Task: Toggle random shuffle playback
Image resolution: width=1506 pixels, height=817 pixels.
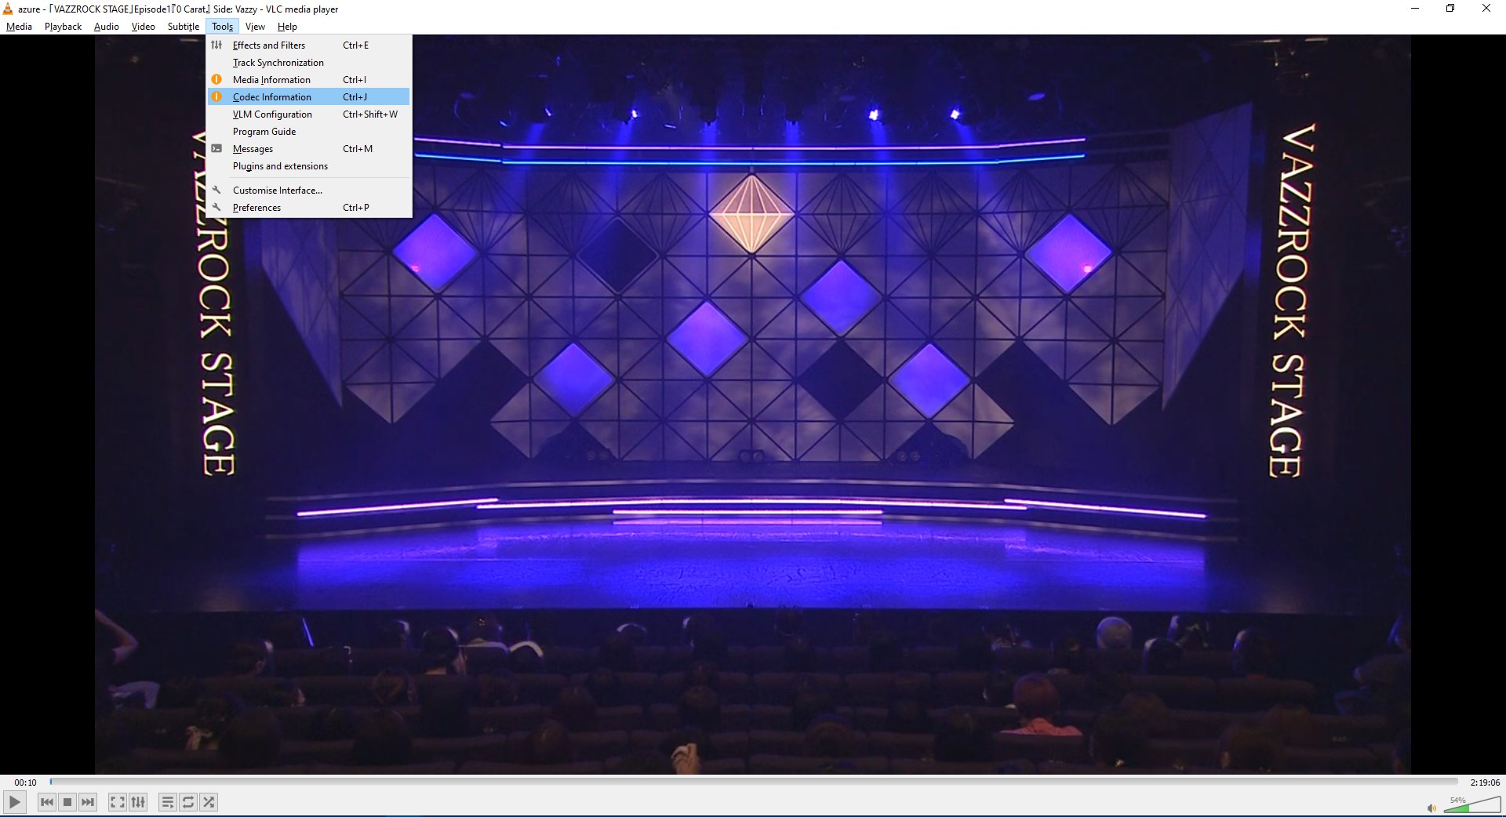Action: point(209,802)
